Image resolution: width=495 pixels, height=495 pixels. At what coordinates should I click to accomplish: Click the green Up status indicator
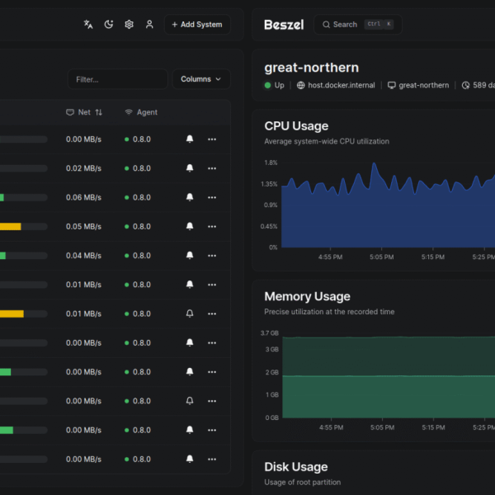268,85
